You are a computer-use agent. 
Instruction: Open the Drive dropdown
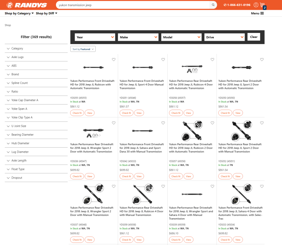[224, 37]
